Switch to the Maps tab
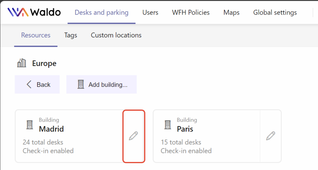Viewport: 318px width, 170px height. [231, 13]
